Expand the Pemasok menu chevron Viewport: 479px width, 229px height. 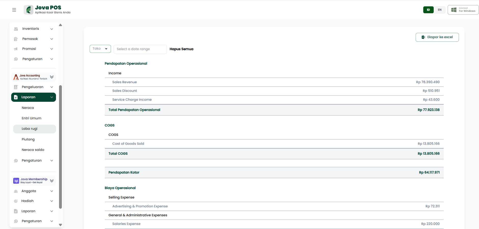pos(52,39)
